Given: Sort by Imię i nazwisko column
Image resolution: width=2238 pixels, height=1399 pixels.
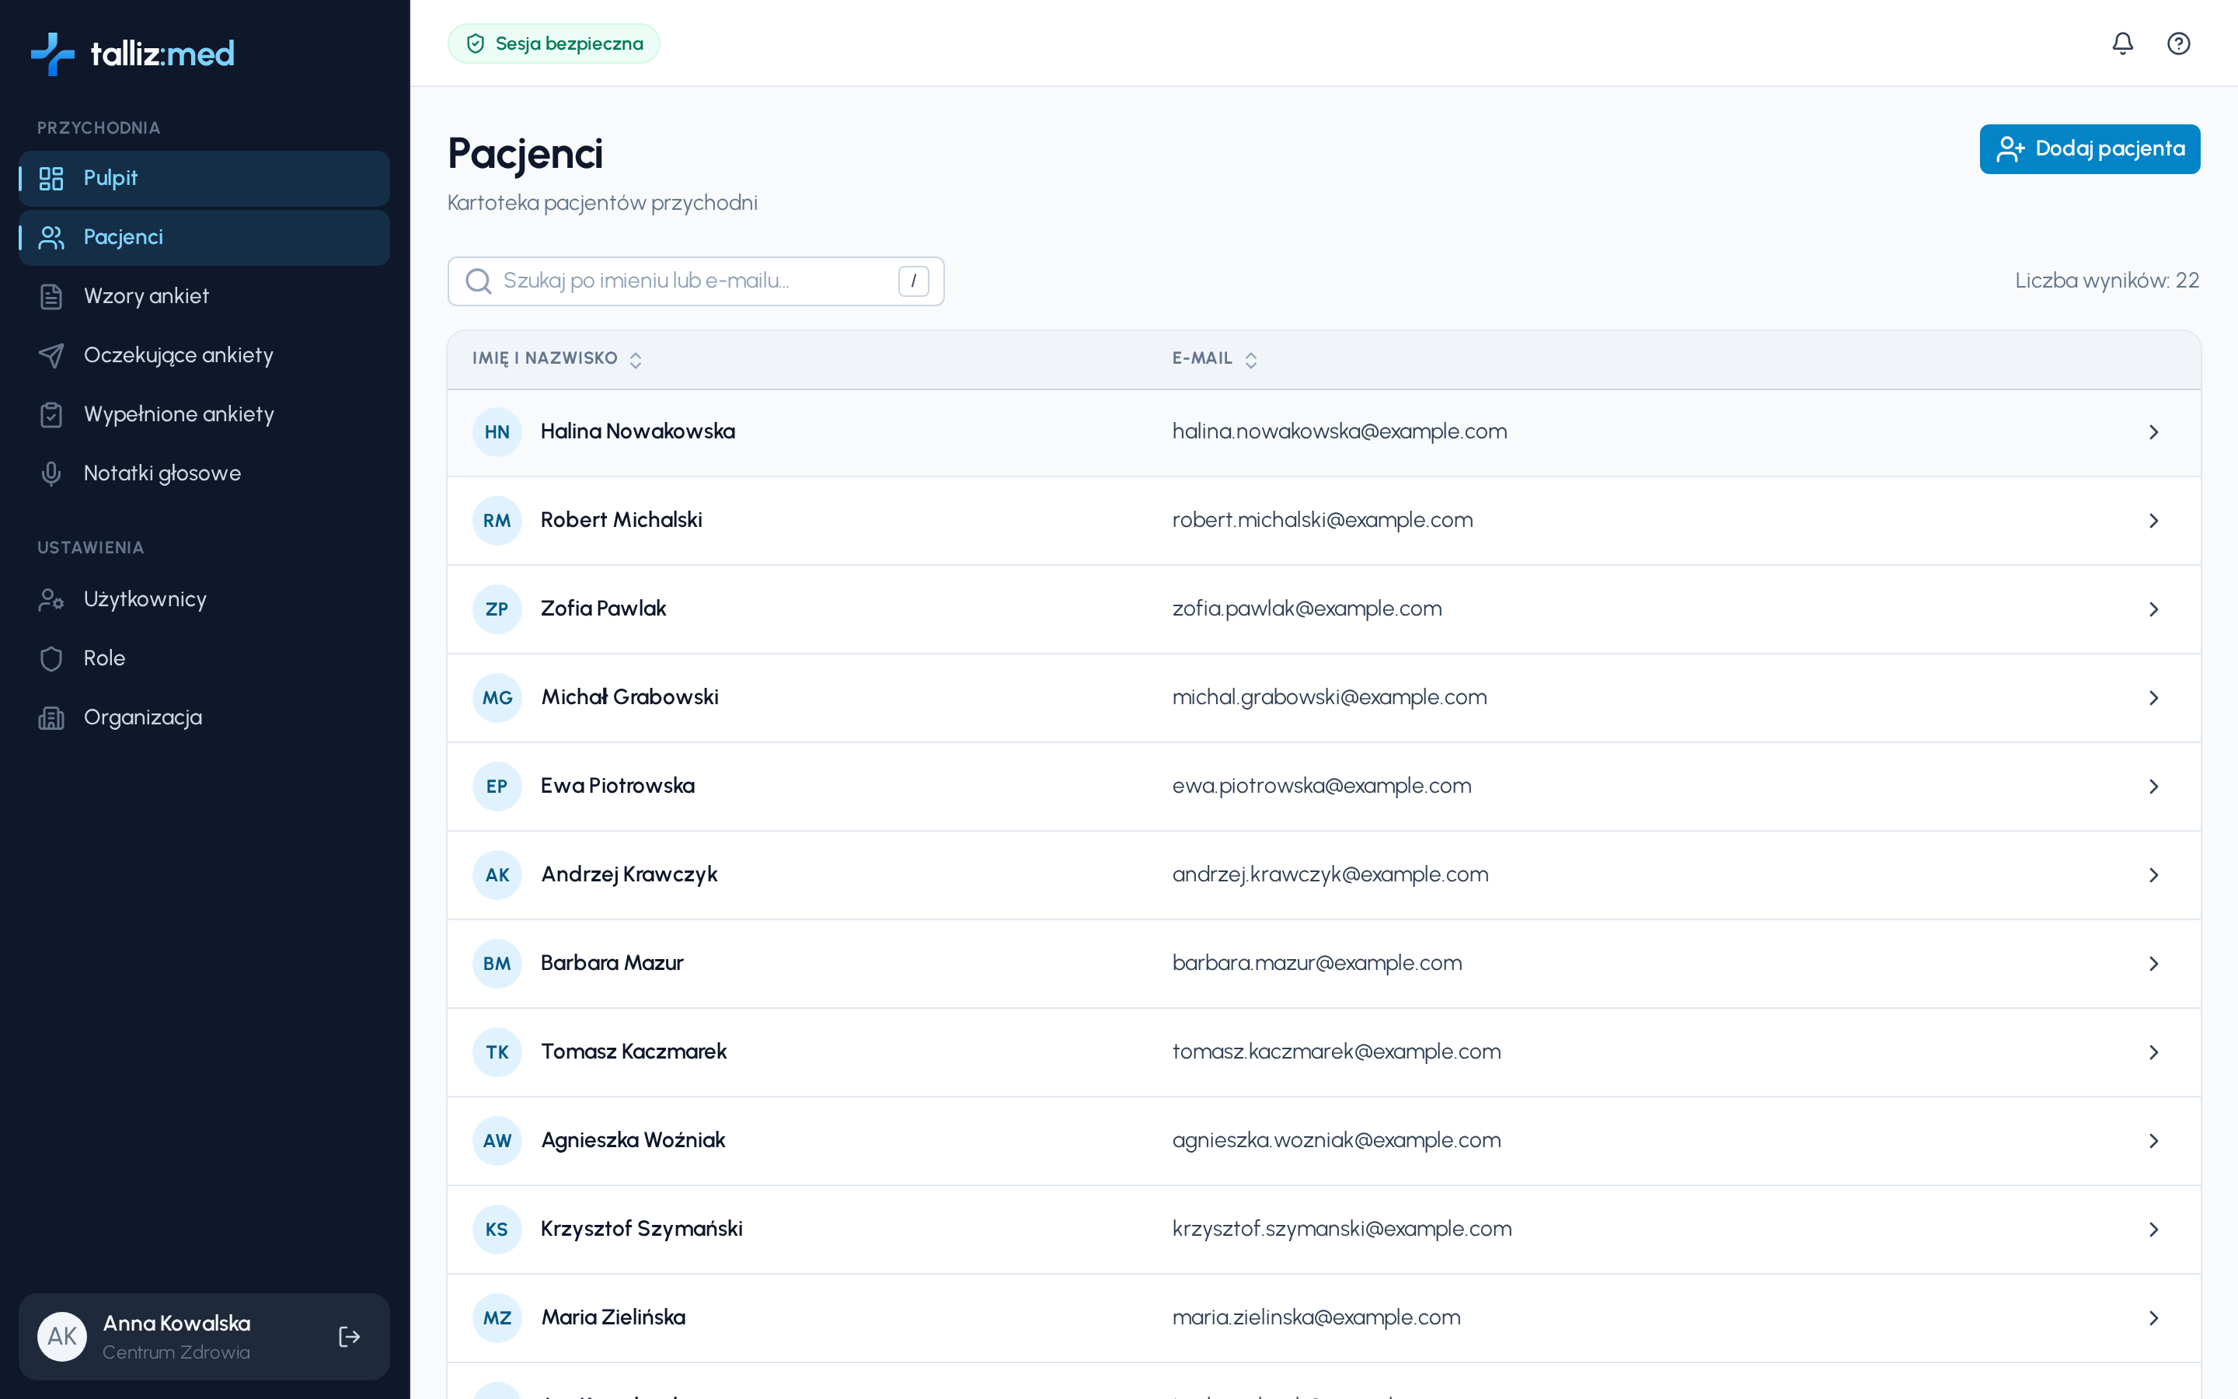Looking at the screenshot, I should click(556, 359).
